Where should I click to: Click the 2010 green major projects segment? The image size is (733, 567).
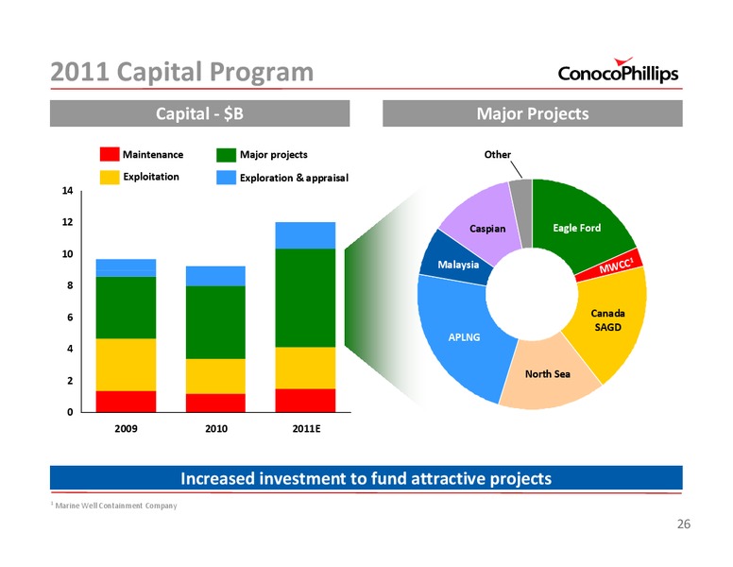(x=215, y=323)
